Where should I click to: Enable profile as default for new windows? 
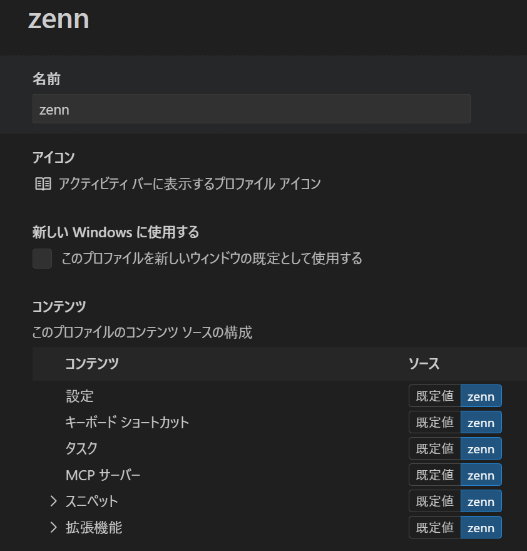[42, 258]
